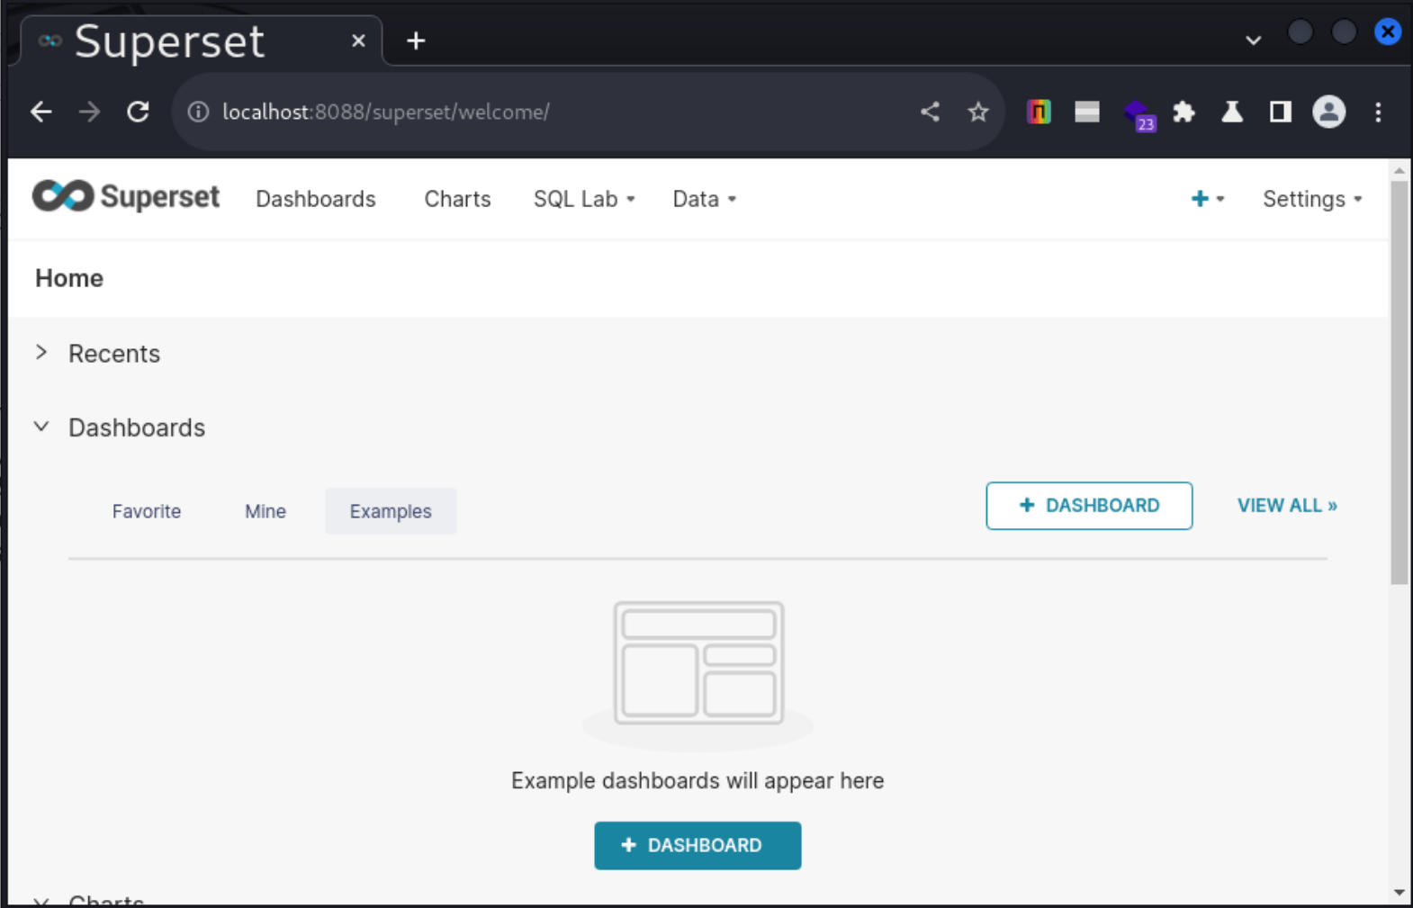Go back to previous page

[x=41, y=112]
